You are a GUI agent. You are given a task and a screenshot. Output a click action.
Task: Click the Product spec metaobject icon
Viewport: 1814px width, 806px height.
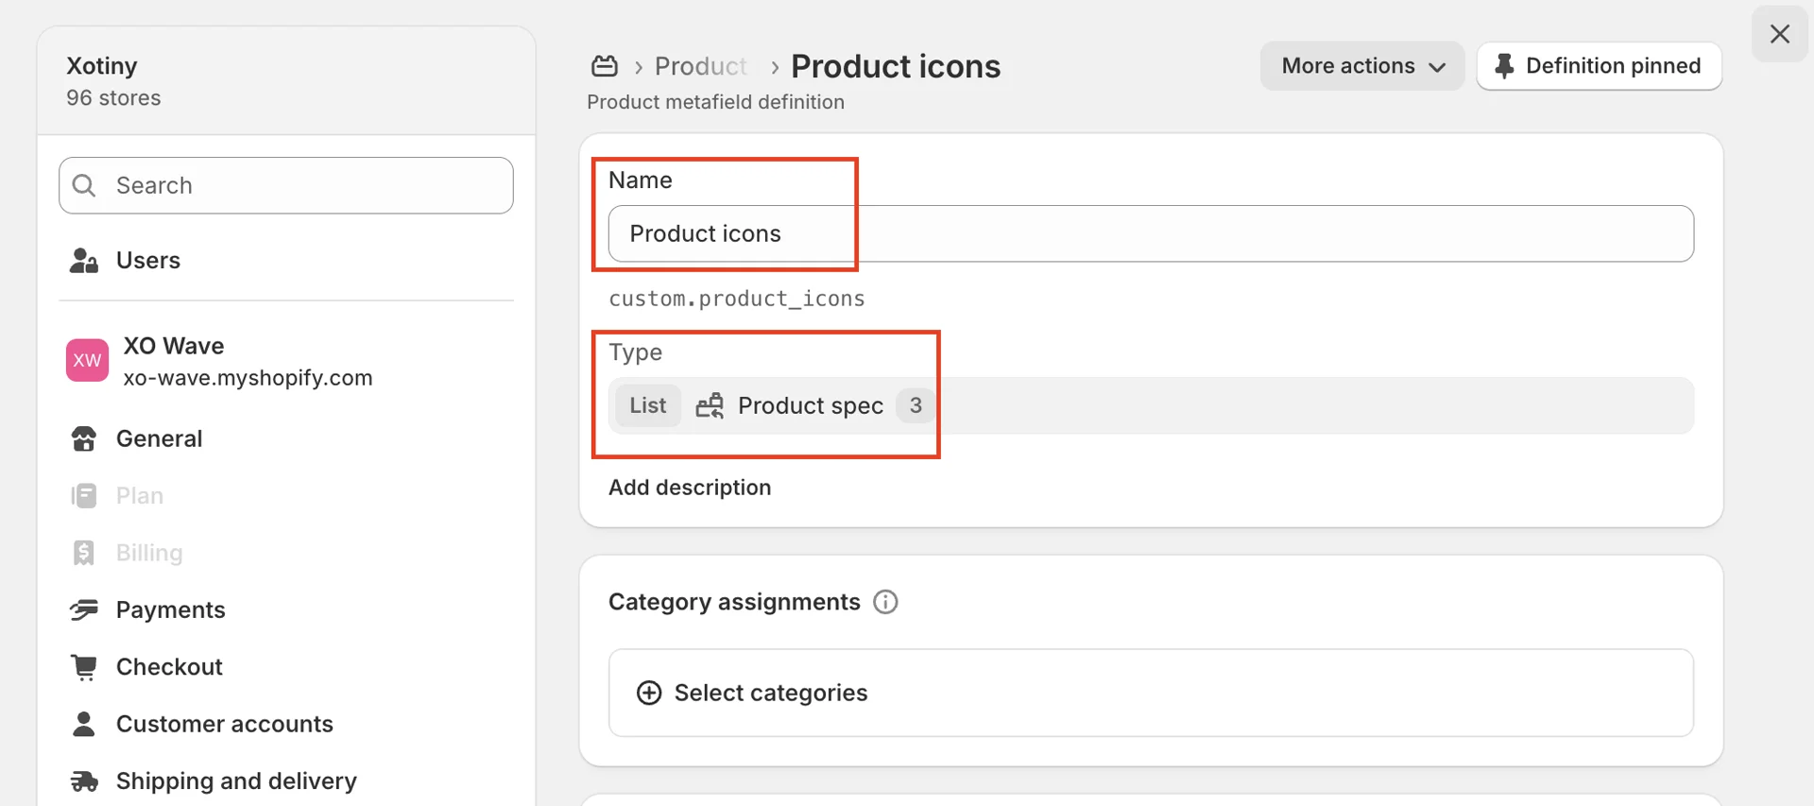pos(710,405)
